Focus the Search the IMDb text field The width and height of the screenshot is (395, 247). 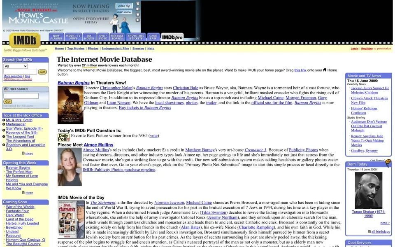coord(20,72)
